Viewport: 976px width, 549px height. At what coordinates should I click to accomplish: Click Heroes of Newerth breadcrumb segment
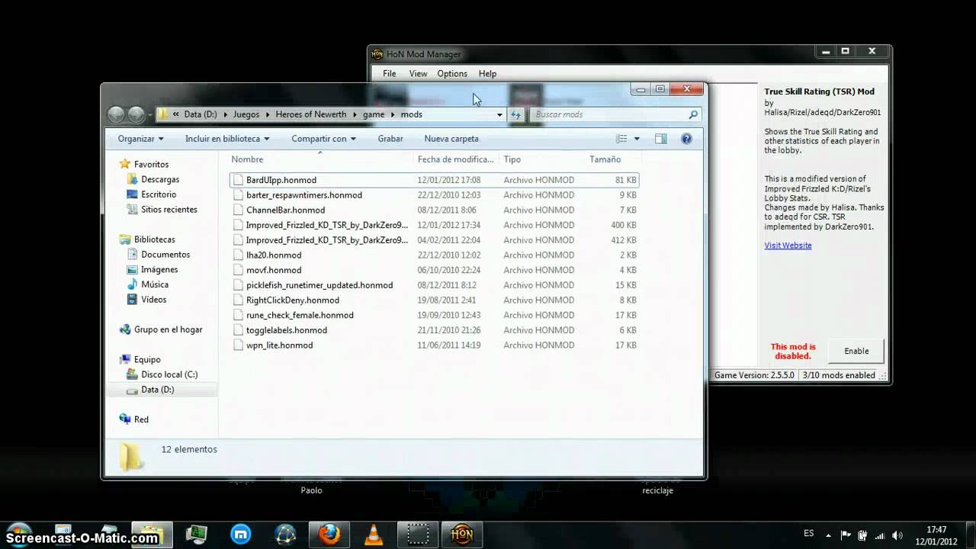[x=310, y=114]
